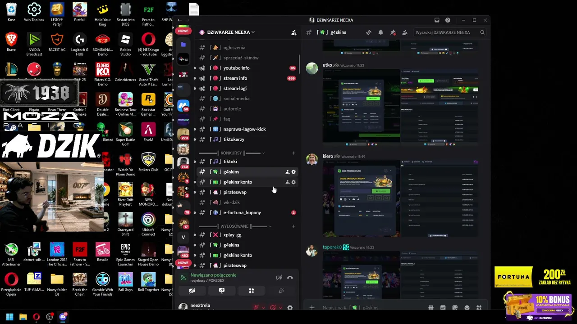Create invite for the g4skins-konto channel
Image resolution: width=577 pixels, height=324 pixels.
click(287, 182)
